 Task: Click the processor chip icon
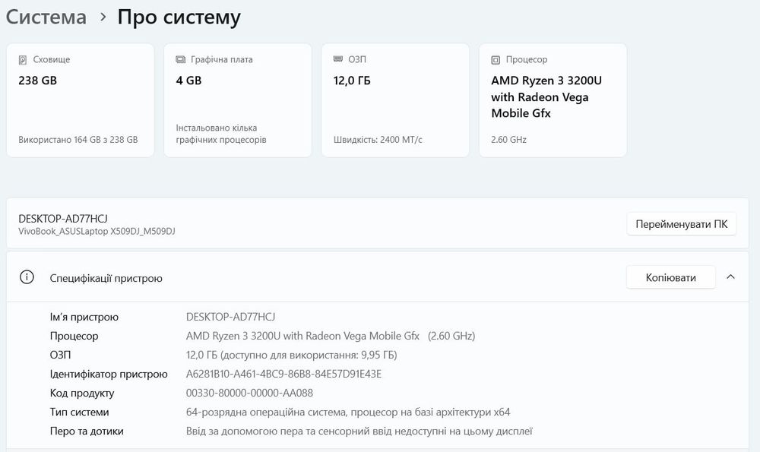point(496,59)
